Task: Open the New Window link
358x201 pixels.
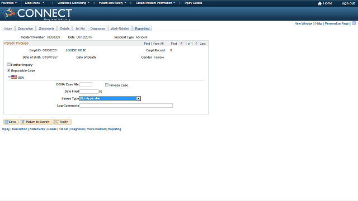Action: (303, 23)
